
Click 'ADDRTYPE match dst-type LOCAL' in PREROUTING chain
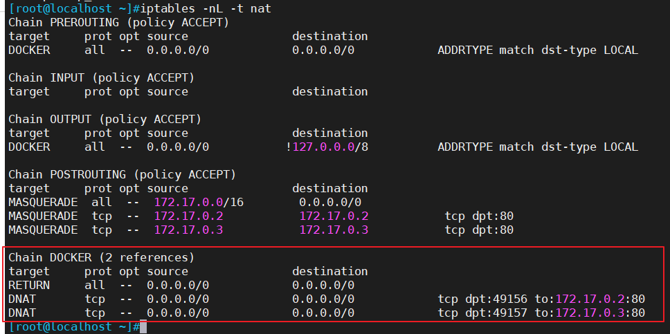point(538,50)
